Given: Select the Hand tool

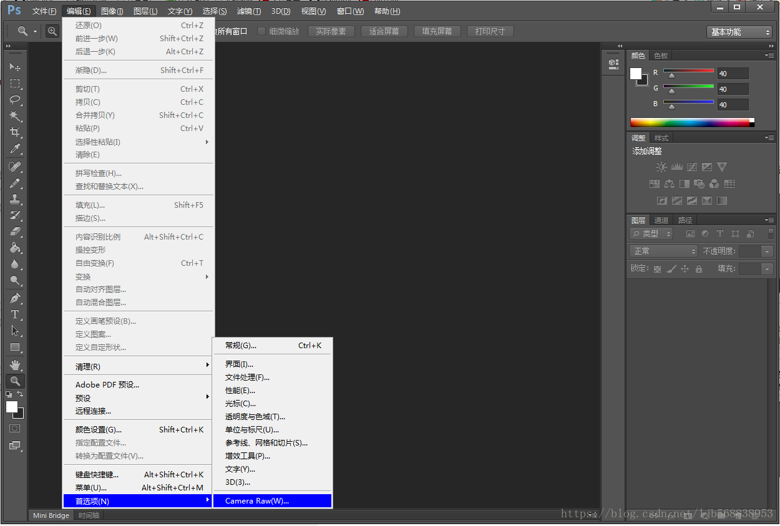Looking at the screenshot, I should coord(15,364).
